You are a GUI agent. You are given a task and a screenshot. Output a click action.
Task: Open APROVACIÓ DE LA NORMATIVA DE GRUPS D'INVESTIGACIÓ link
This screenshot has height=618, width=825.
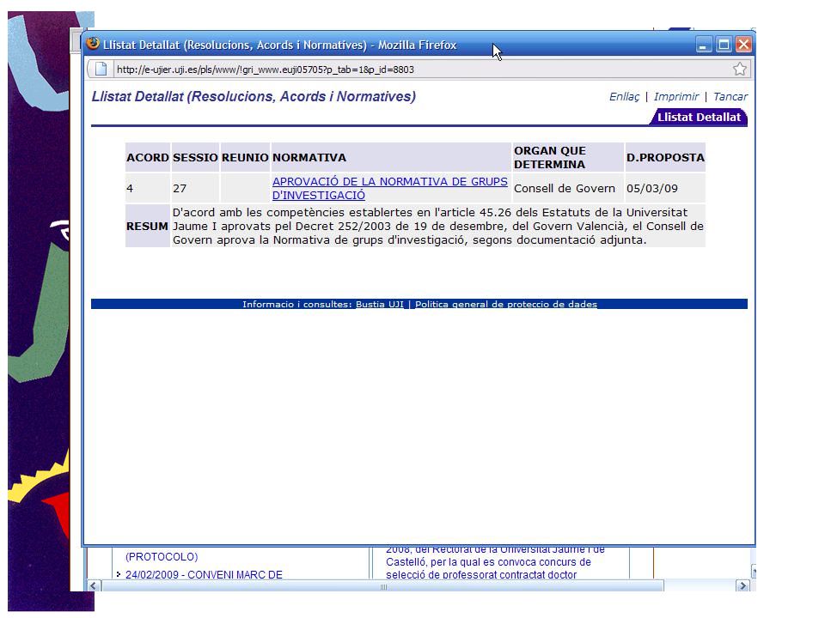coord(390,188)
